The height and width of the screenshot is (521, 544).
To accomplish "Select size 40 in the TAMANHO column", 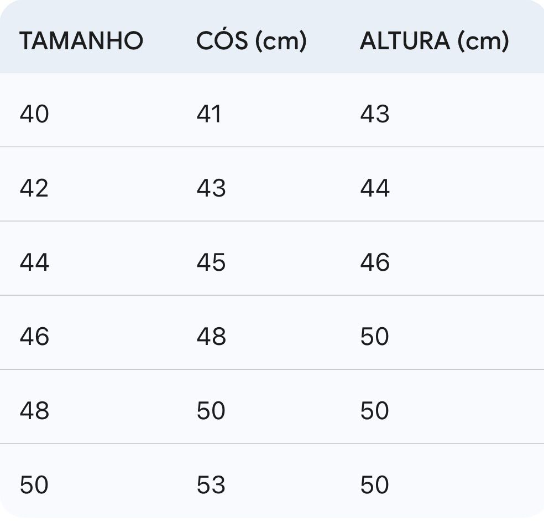I will (34, 114).
